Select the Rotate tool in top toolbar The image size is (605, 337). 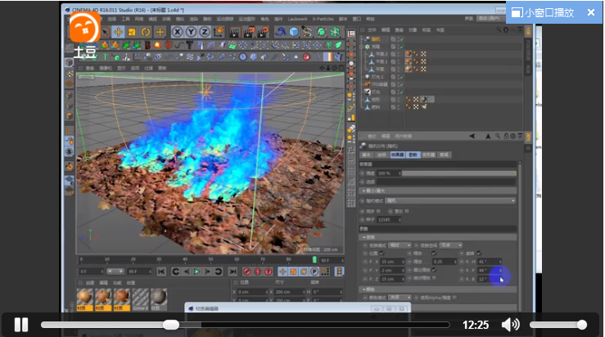[146, 32]
